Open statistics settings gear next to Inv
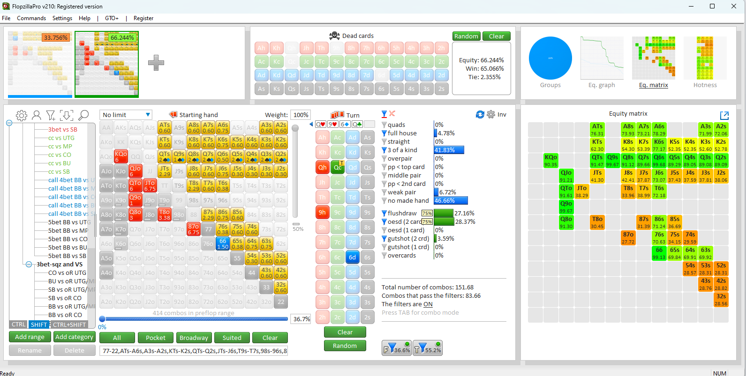 pos(491,114)
